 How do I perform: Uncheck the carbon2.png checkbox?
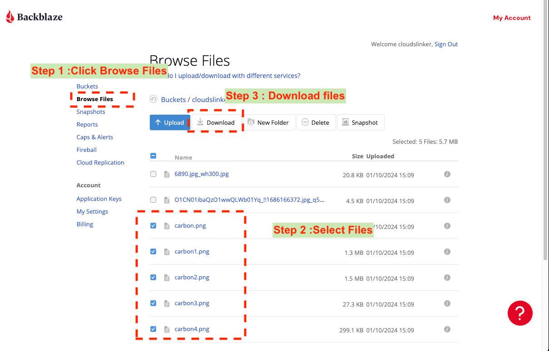pyautogui.click(x=153, y=277)
